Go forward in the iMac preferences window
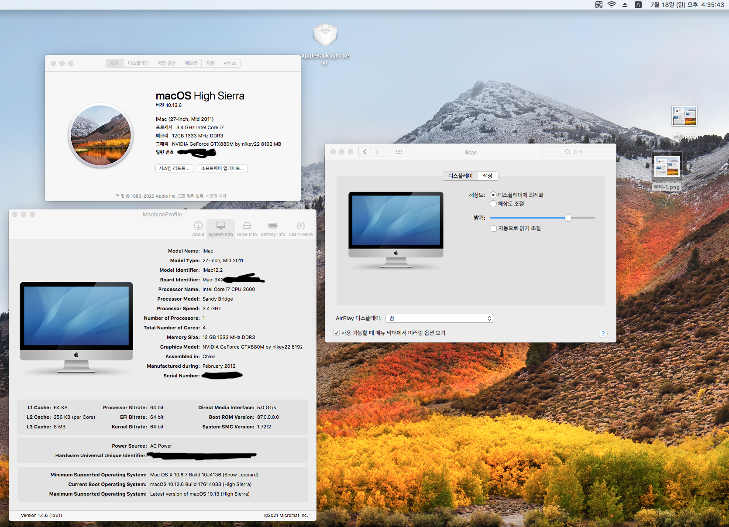Image resolution: width=729 pixels, height=527 pixels. point(377,152)
